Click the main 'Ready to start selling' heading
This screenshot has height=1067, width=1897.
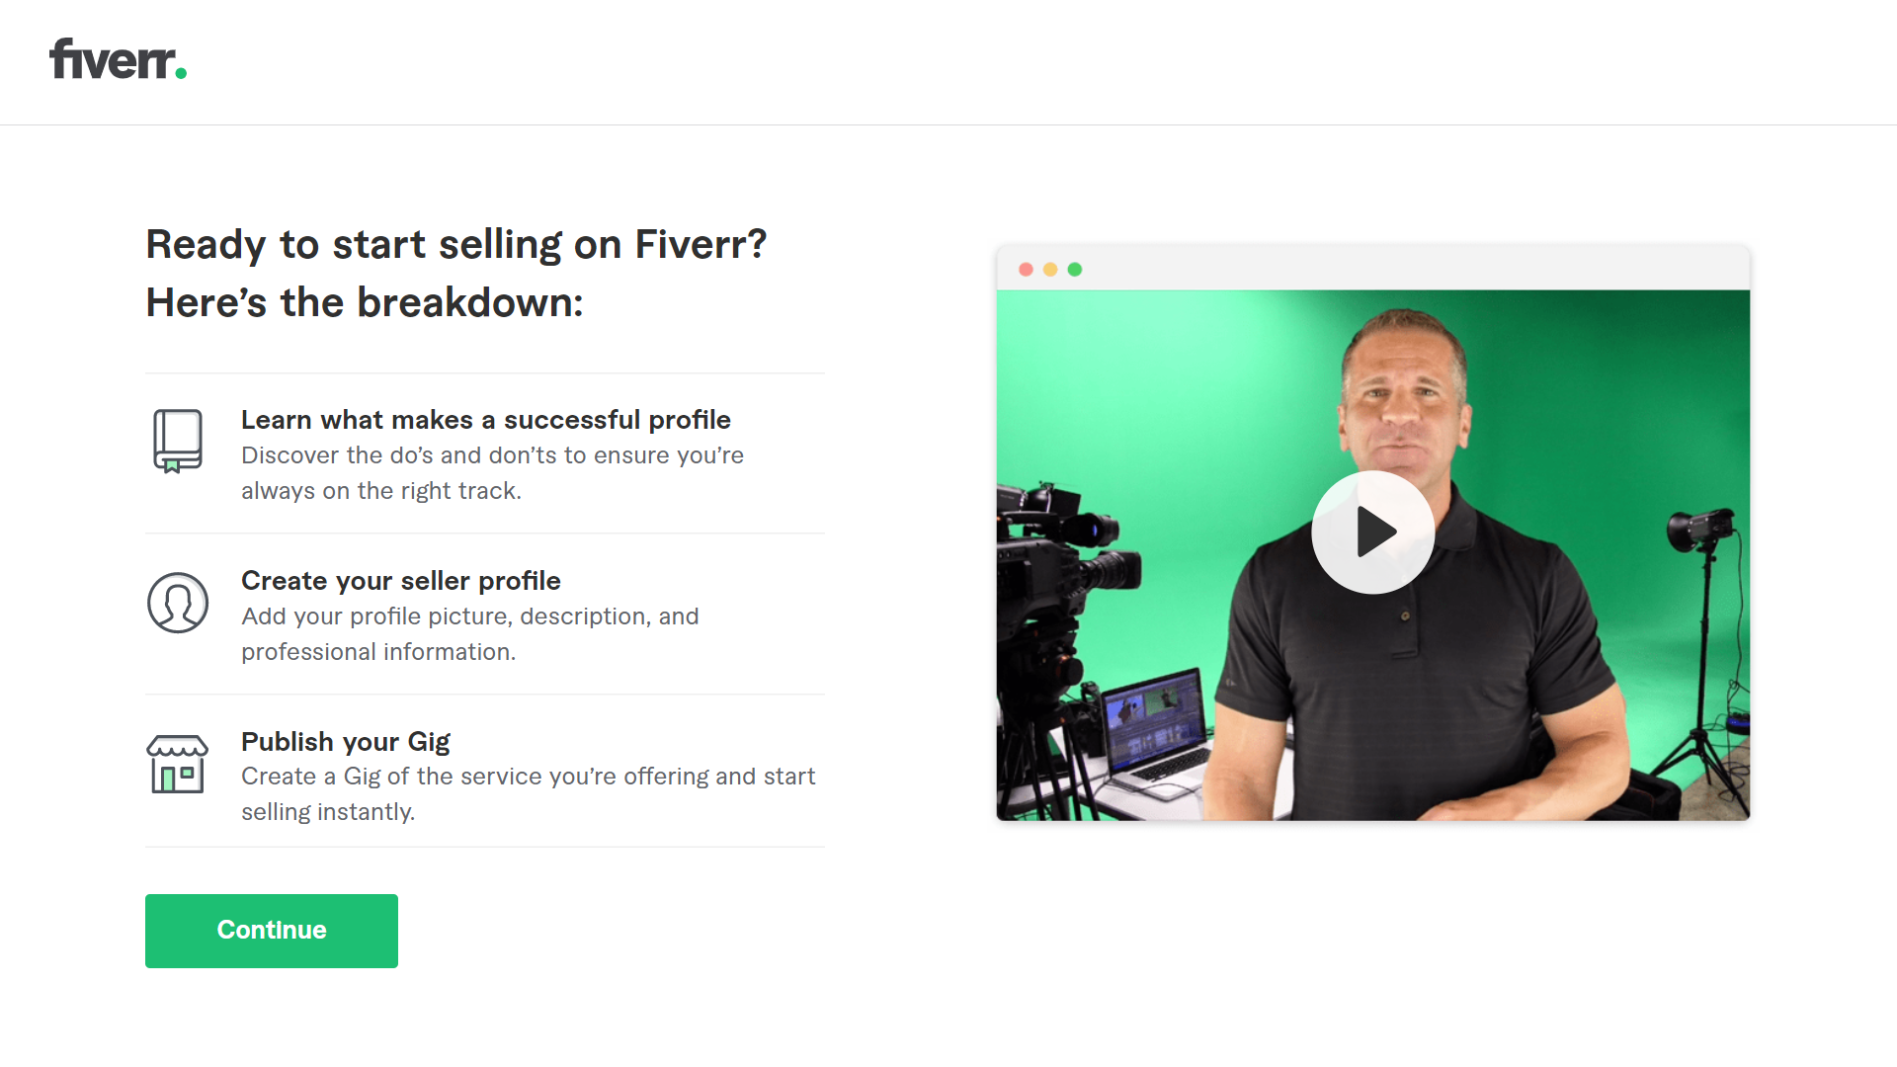[x=456, y=244]
